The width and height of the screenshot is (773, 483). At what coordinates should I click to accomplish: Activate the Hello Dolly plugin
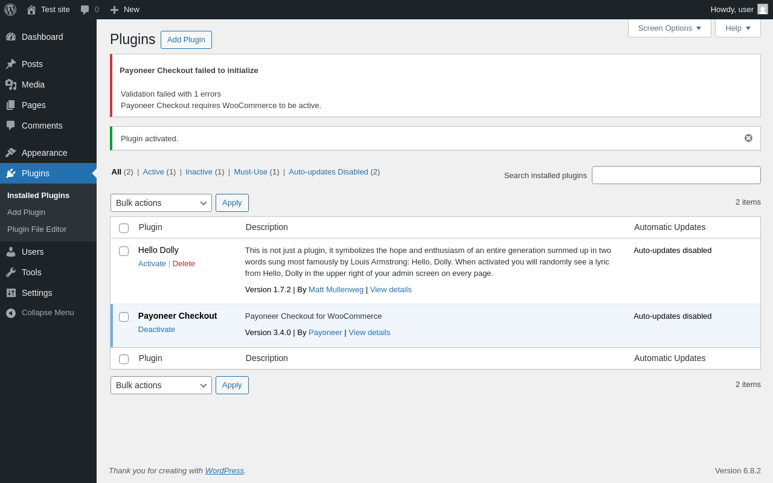(x=152, y=263)
